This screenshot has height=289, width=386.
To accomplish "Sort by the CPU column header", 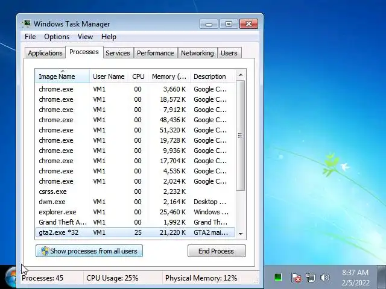I will tap(138, 76).
